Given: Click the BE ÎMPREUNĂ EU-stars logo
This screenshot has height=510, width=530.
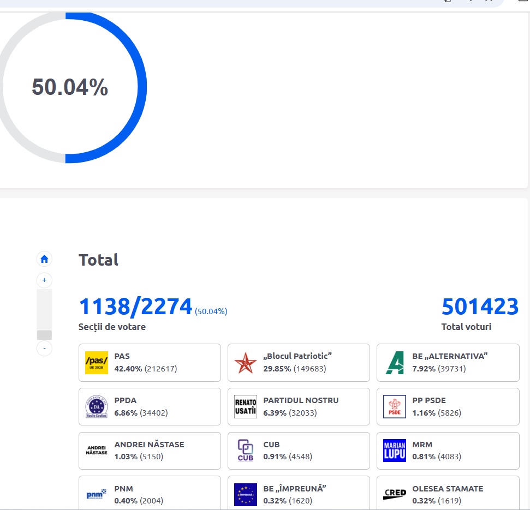Looking at the screenshot, I should click(245, 495).
